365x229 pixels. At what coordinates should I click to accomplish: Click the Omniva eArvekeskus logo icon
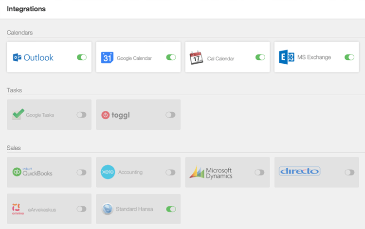[x=18, y=209]
